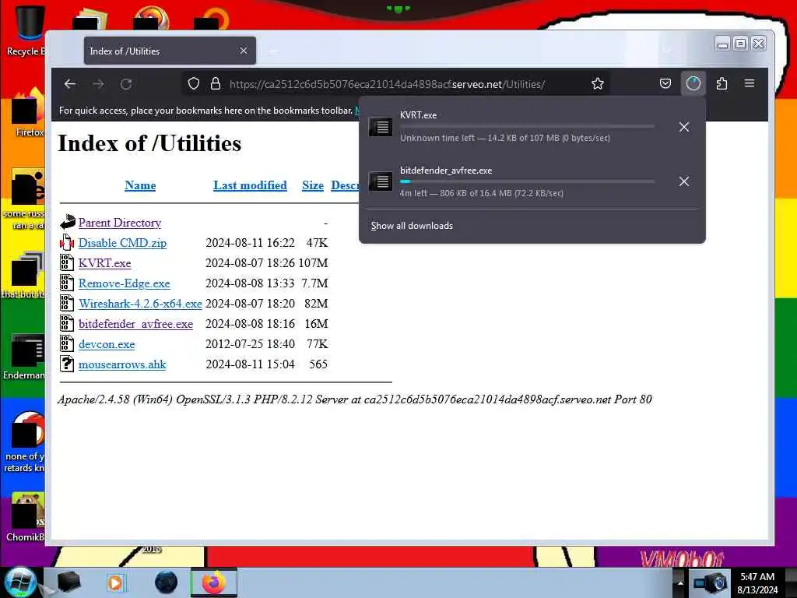Image resolution: width=797 pixels, height=598 pixels.
Task: Click the KVRT.exe link in listing
Action: pyautogui.click(x=105, y=263)
